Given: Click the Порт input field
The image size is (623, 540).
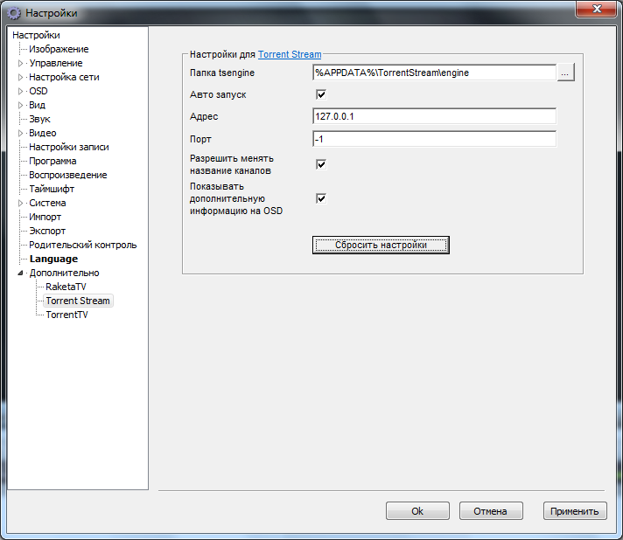Looking at the screenshot, I should [x=434, y=139].
